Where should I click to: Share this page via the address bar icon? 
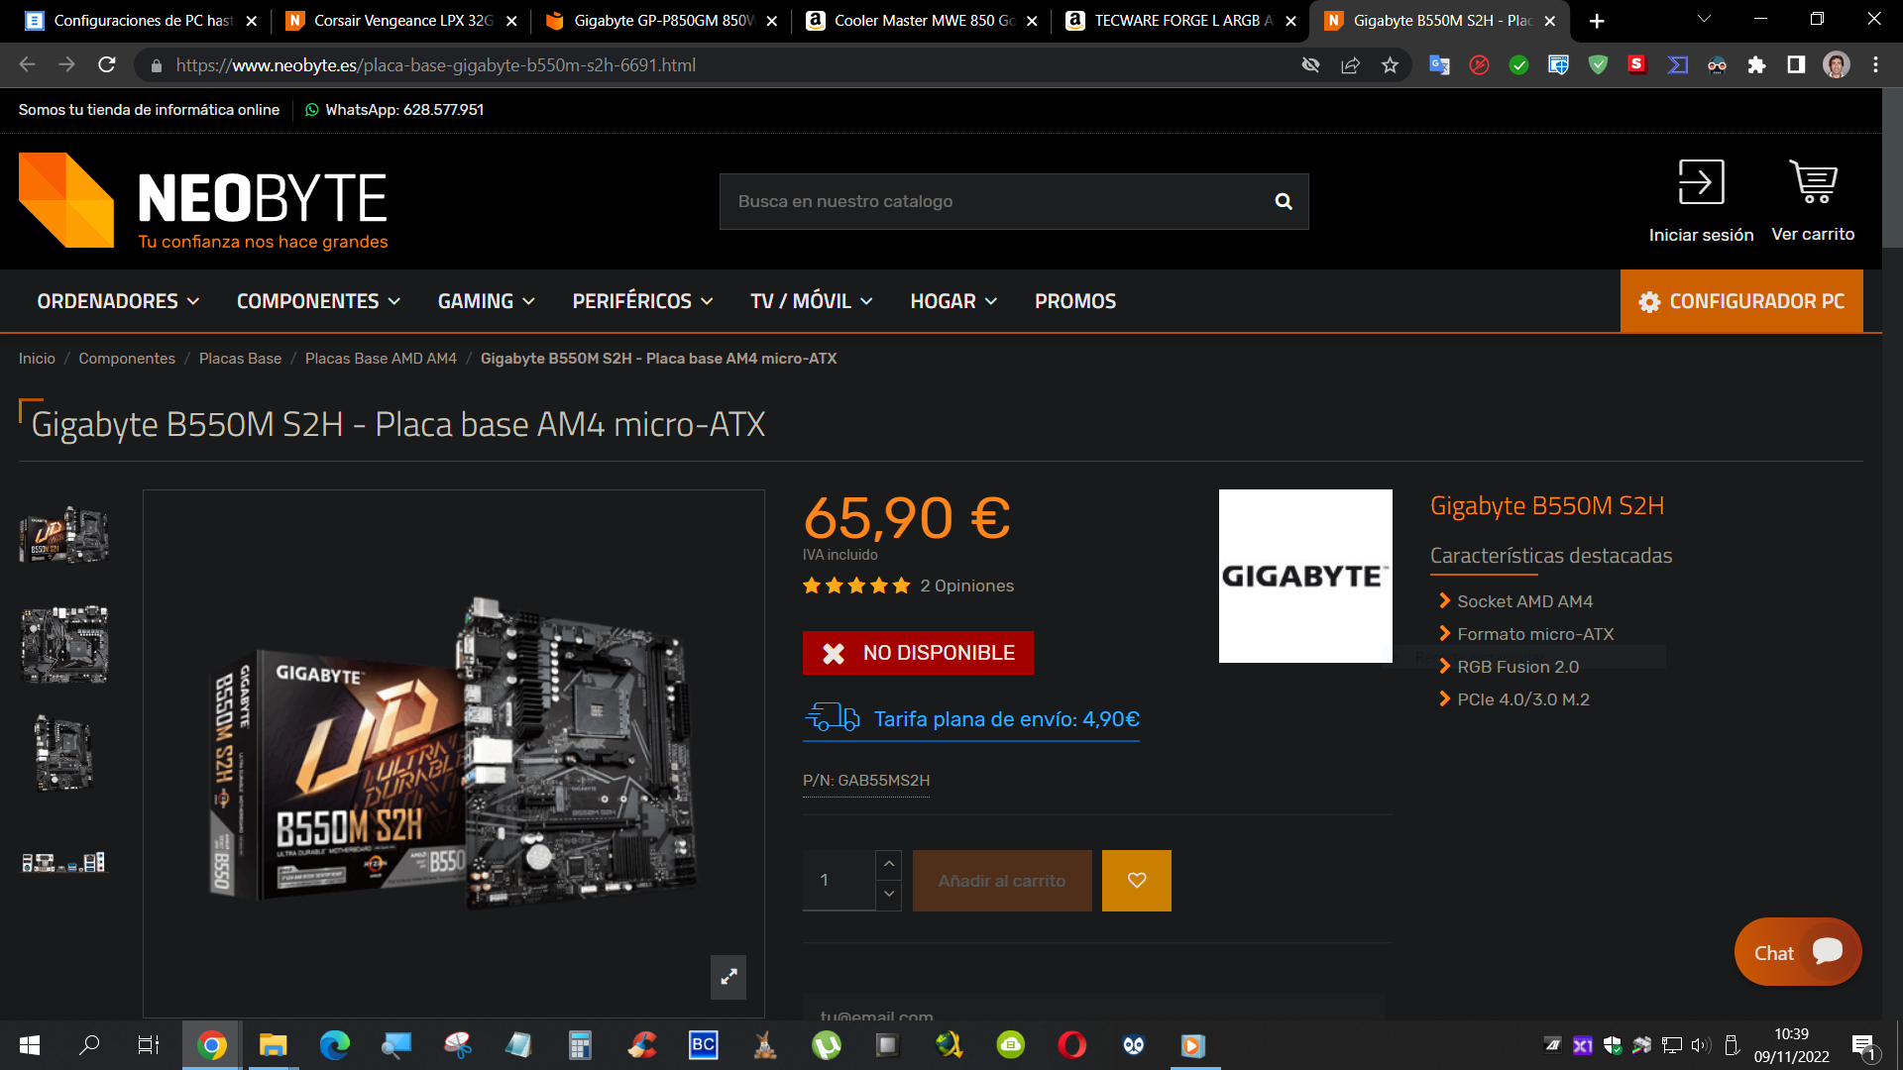(1350, 65)
